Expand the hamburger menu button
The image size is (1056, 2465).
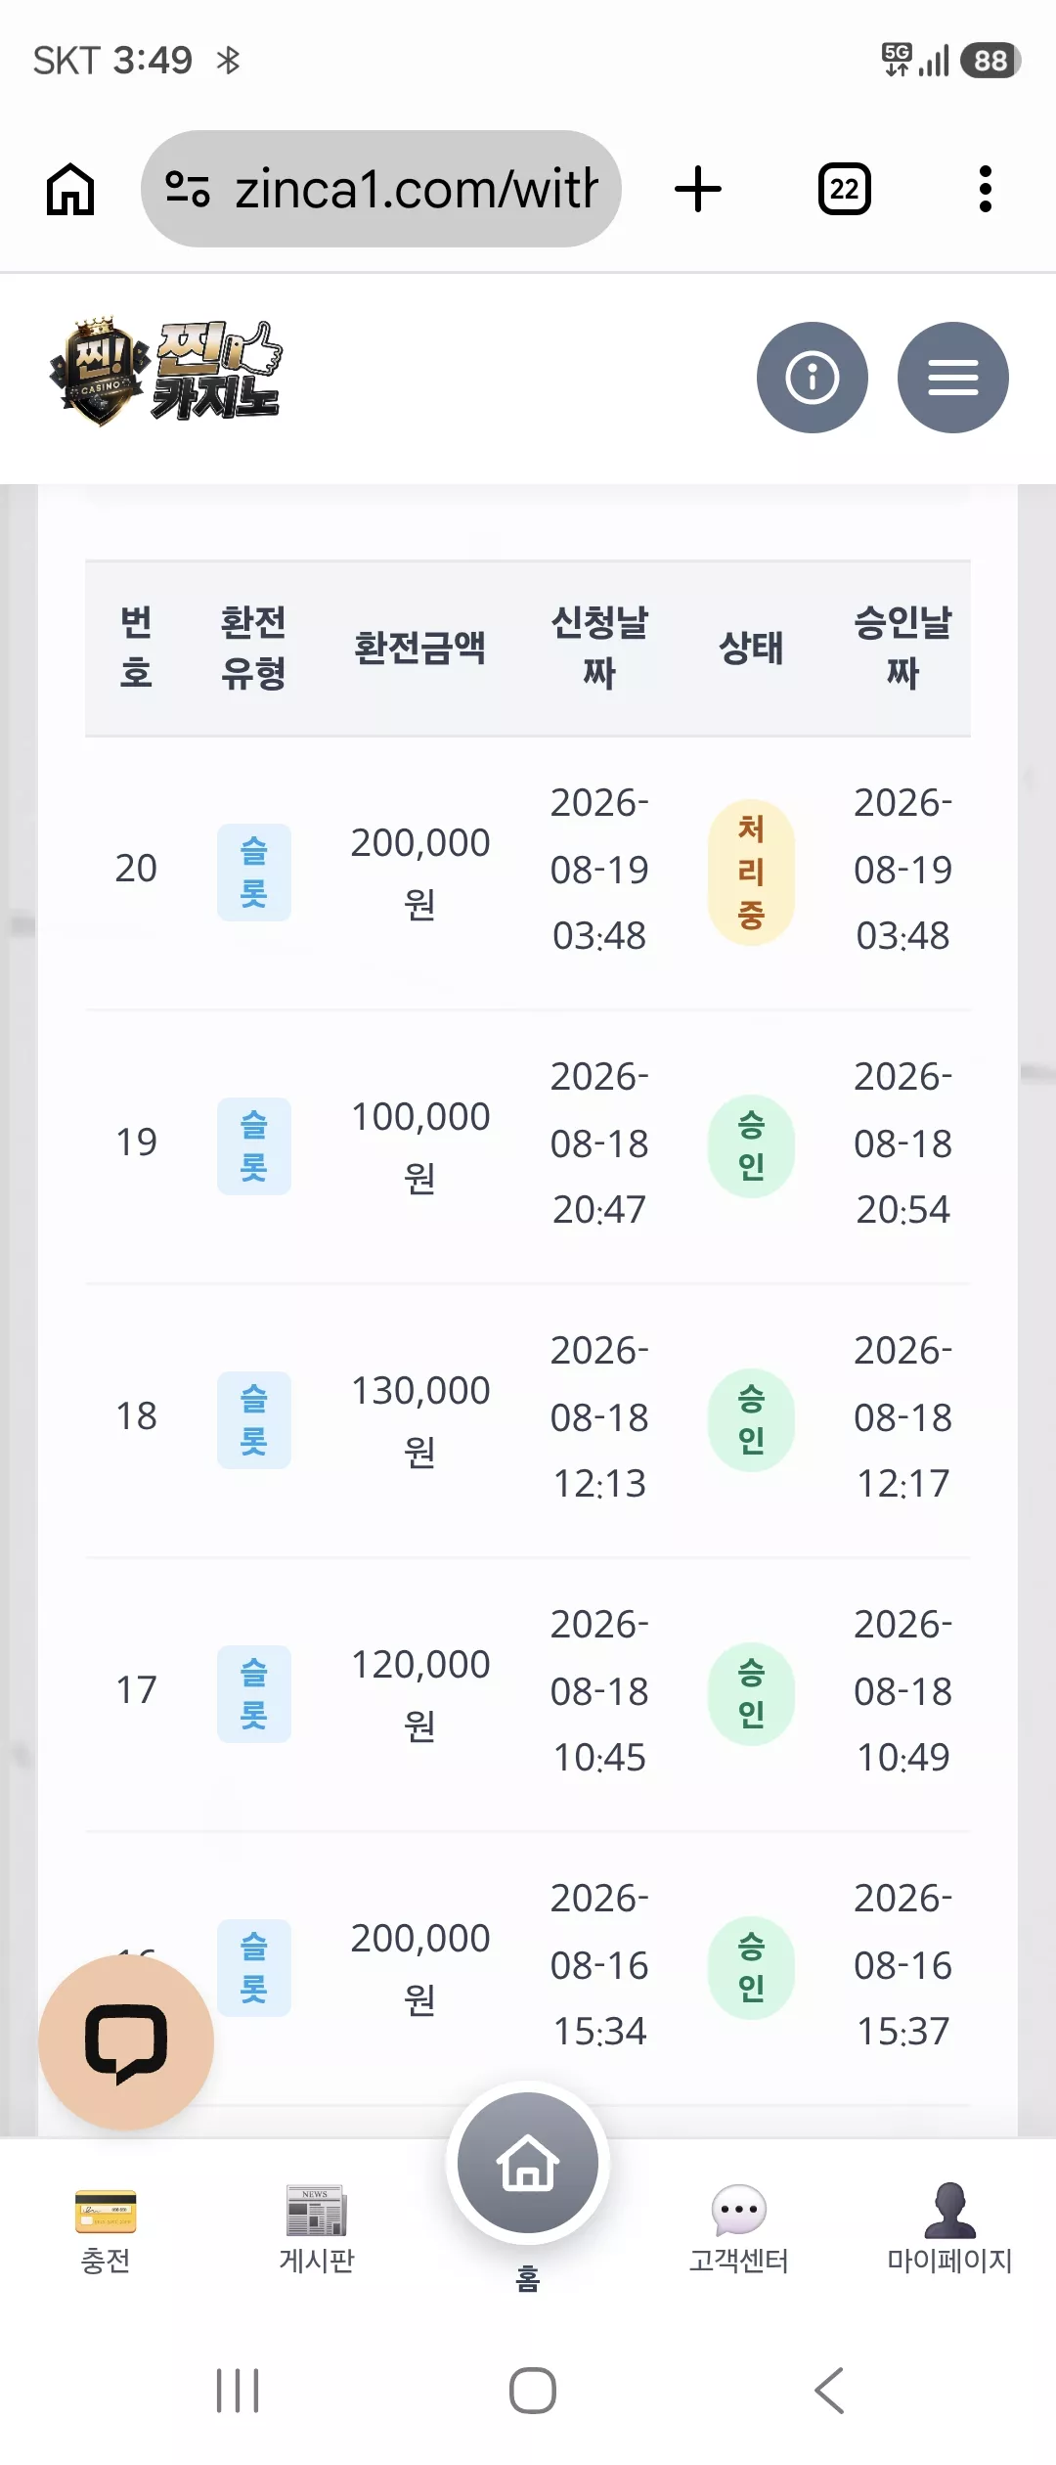click(953, 378)
